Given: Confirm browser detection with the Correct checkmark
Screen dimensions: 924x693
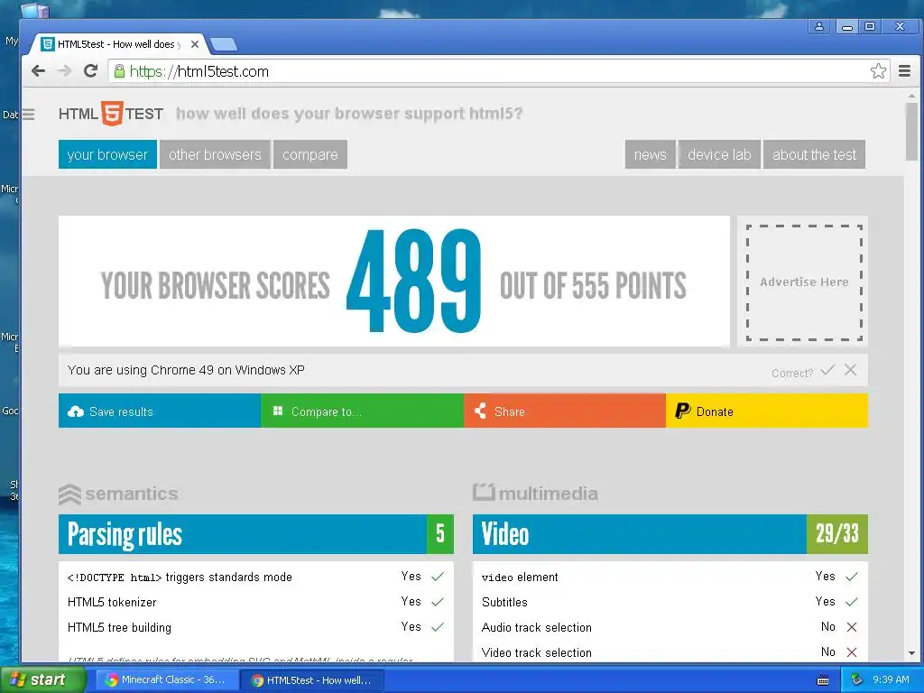Looking at the screenshot, I should (827, 370).
